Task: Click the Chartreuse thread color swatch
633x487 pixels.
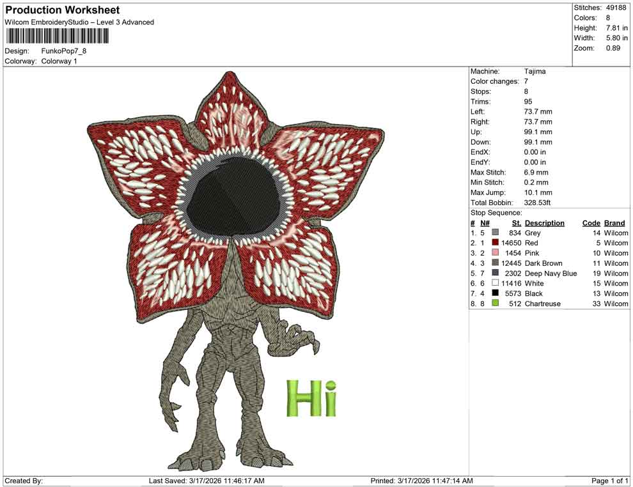Action: click(496, 303)
